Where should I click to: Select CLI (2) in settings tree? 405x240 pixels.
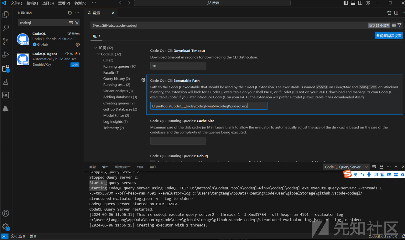[x=108, y=60]
